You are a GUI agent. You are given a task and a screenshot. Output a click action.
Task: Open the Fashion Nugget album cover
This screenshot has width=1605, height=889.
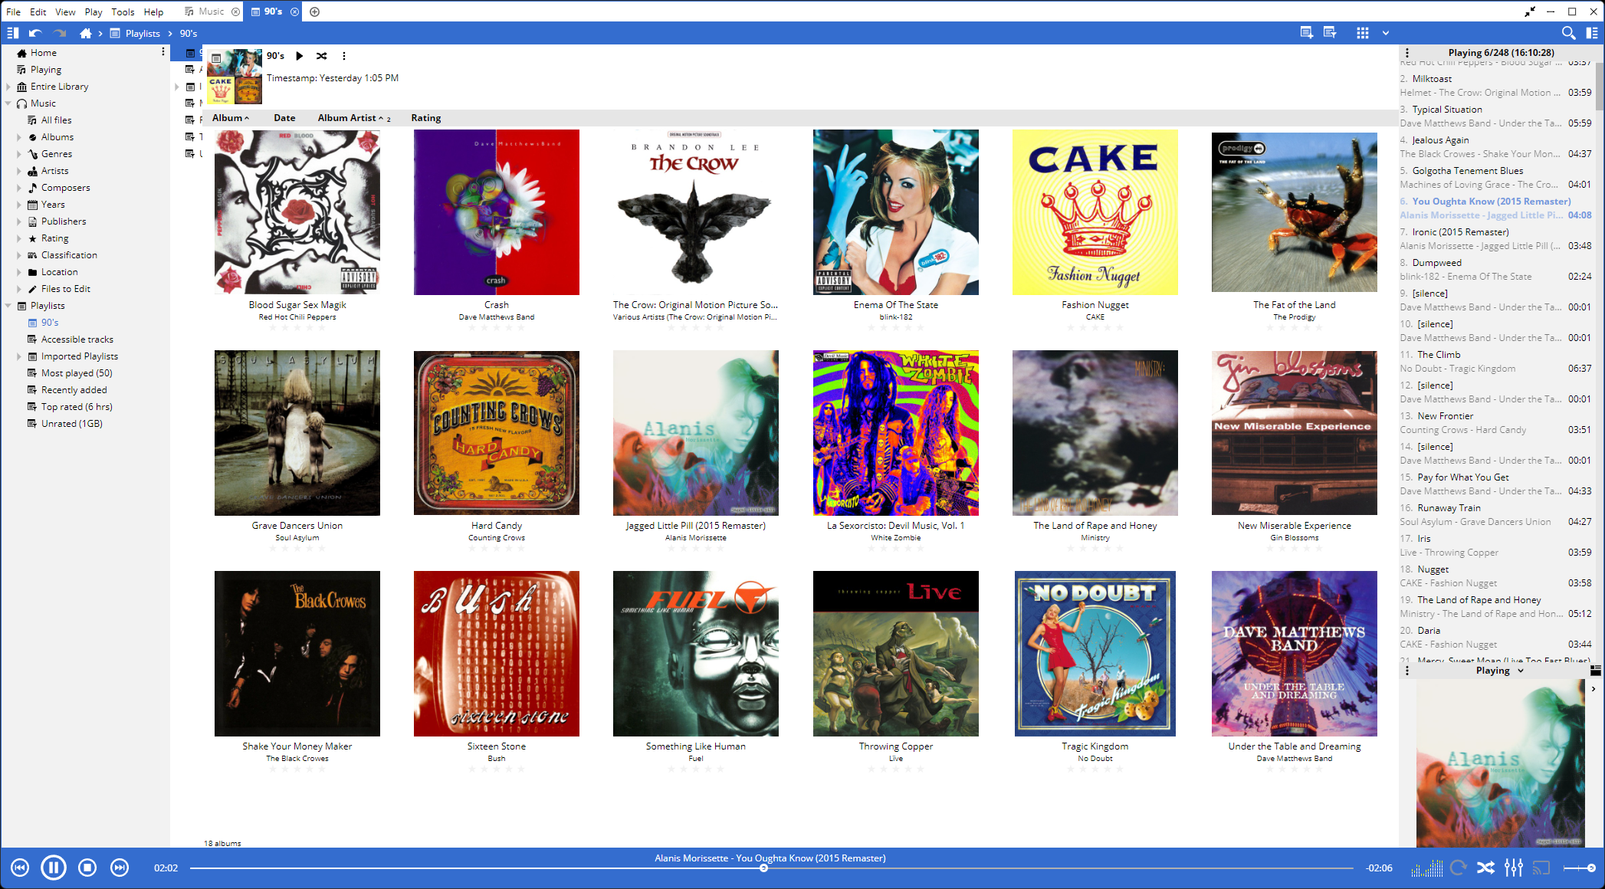coord(1095,212)
